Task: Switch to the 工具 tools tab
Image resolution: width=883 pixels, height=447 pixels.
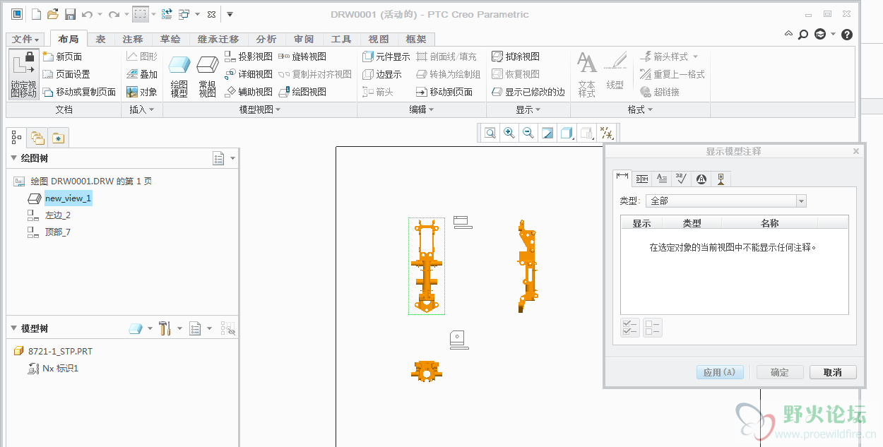Action: point(341,40)
